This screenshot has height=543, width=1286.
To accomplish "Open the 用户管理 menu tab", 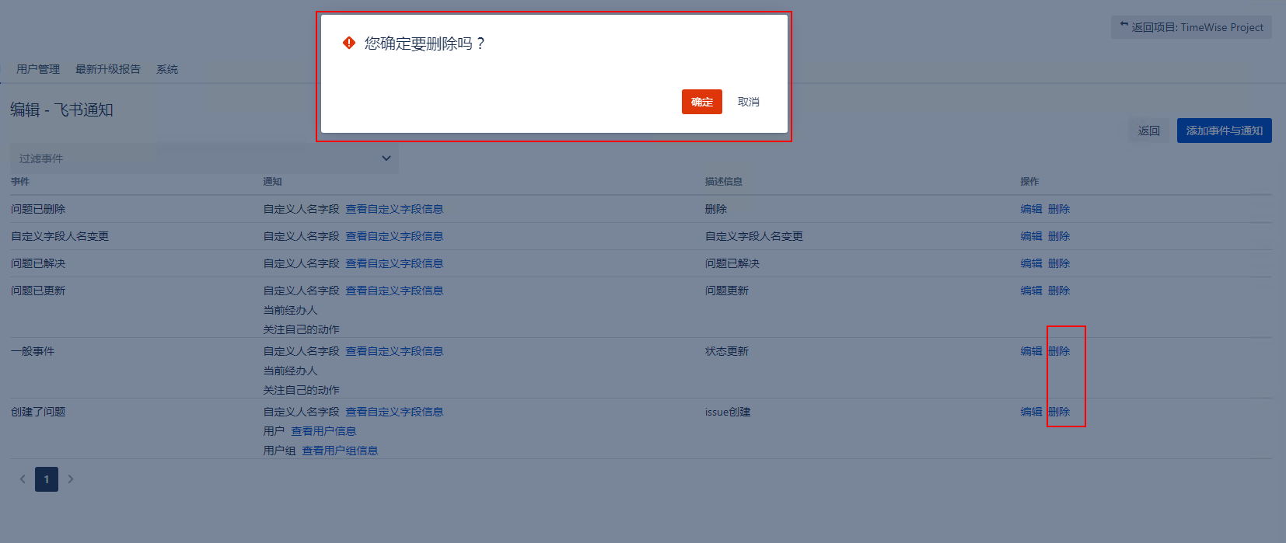I will pyautogui.click(x=38, y=69).
